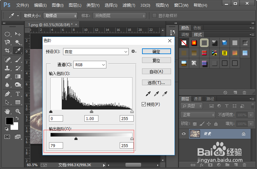Open the 正常 blend mode dropdown
The width and height of the screenshot is (257, 169).
(198, 115)
